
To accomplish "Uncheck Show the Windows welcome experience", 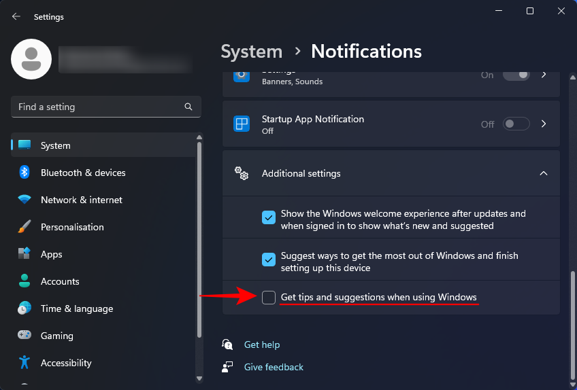I will pos(269,217).
